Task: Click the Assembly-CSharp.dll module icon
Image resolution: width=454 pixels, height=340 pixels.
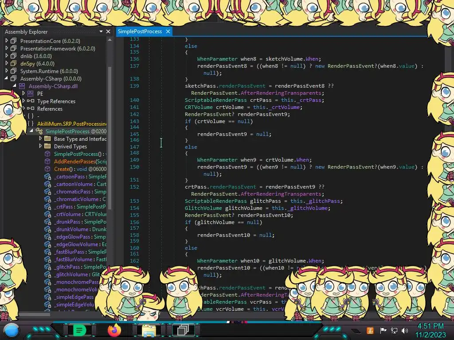Action: pyautogui.click(x=22, y=86)
